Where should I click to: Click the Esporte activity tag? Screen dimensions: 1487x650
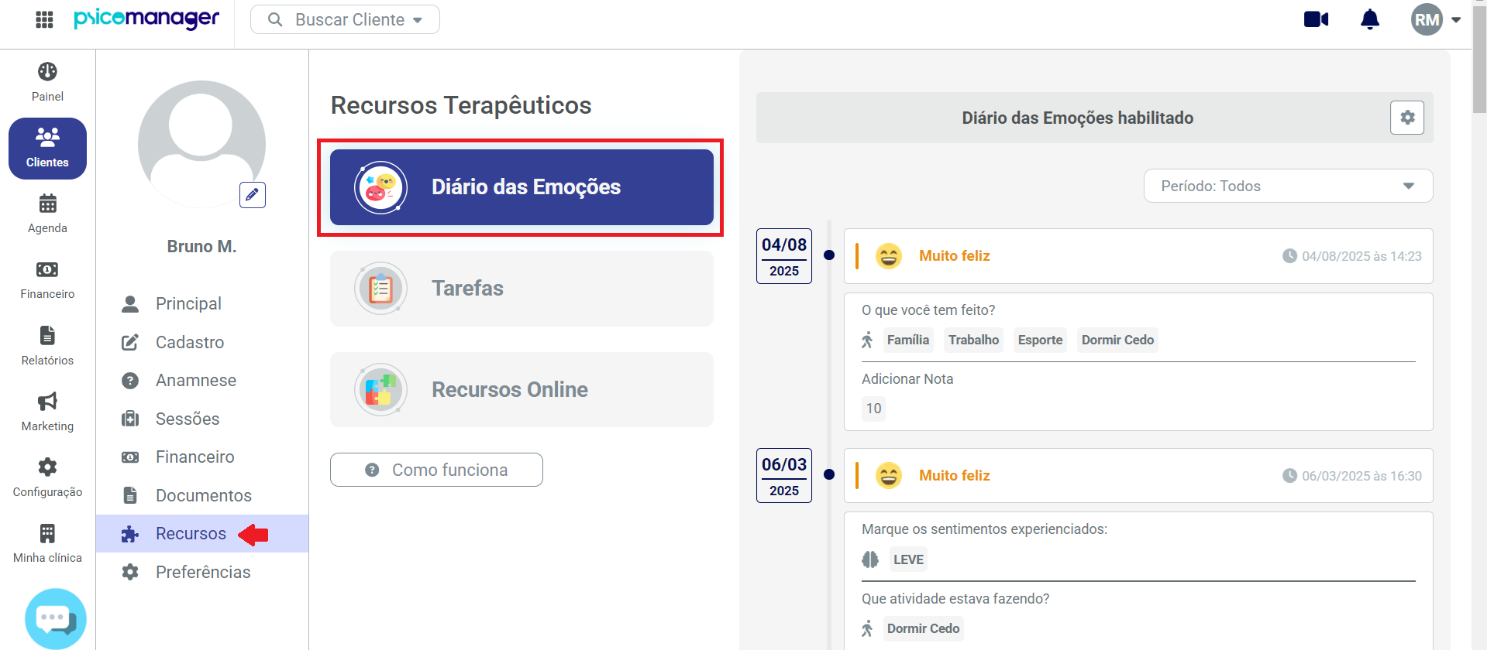[1040, 340]
